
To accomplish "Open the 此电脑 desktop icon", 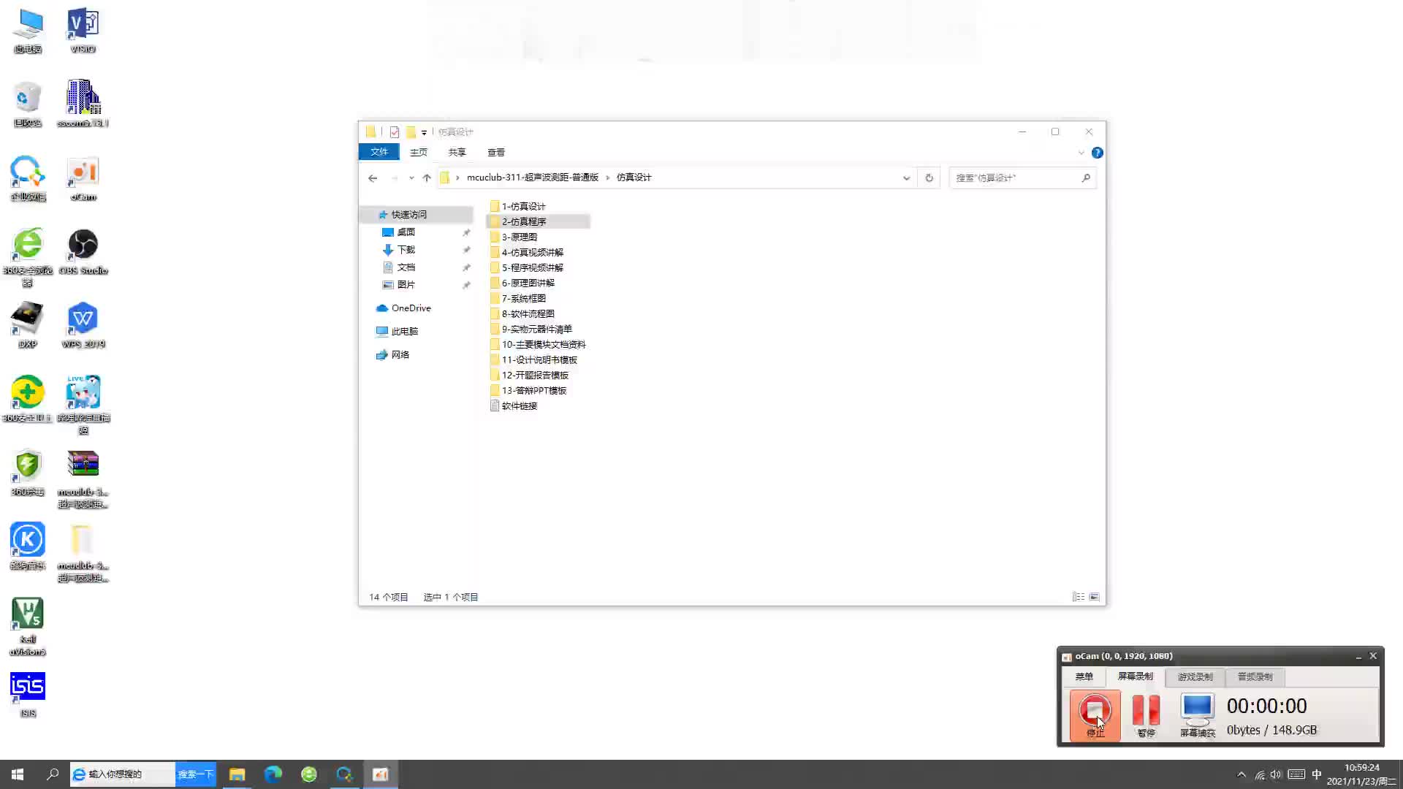I will click(28, 30).
